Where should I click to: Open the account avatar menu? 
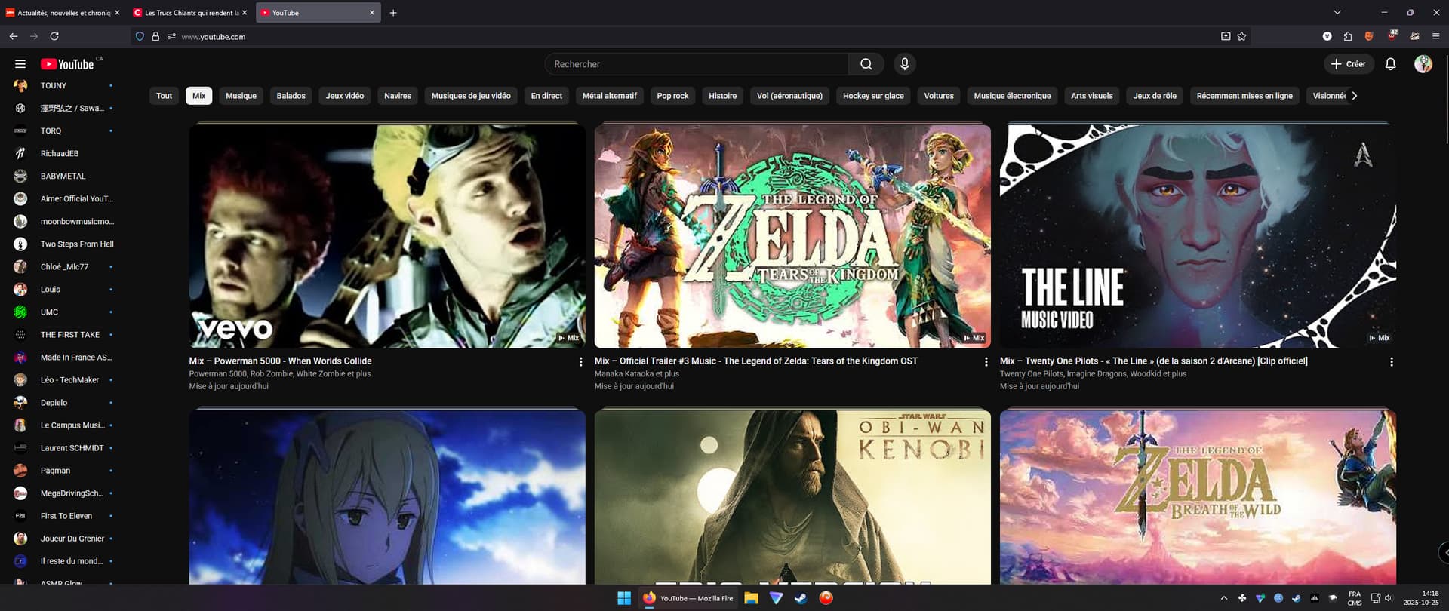(1423, 64)
